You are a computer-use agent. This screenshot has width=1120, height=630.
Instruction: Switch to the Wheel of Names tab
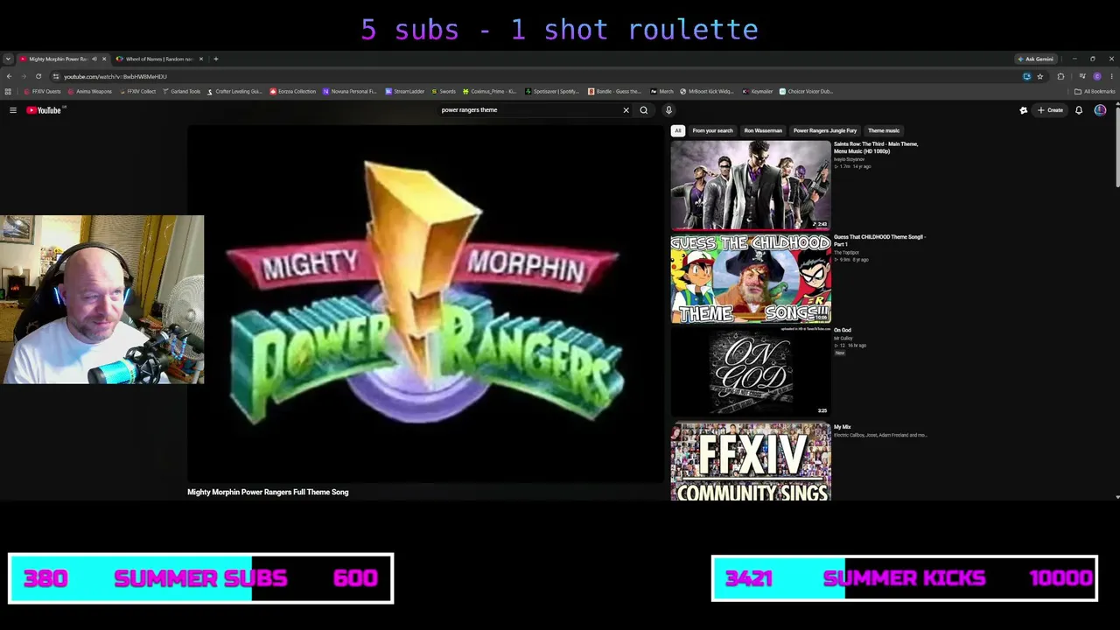click(x=159, y=59)
